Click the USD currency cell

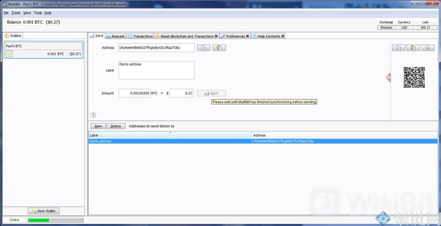[404, 27]
